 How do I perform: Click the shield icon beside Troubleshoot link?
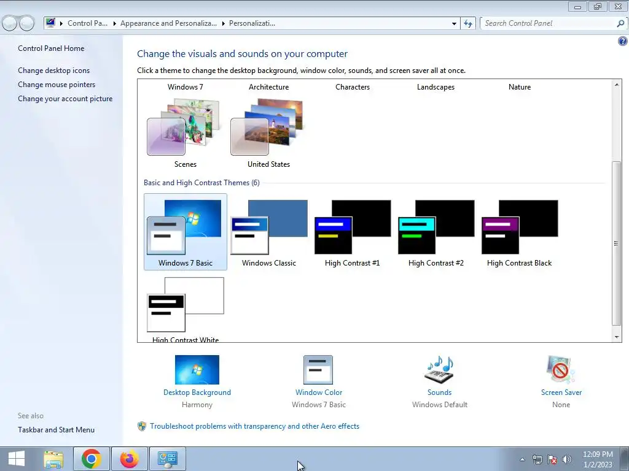[x=142, y=426]
